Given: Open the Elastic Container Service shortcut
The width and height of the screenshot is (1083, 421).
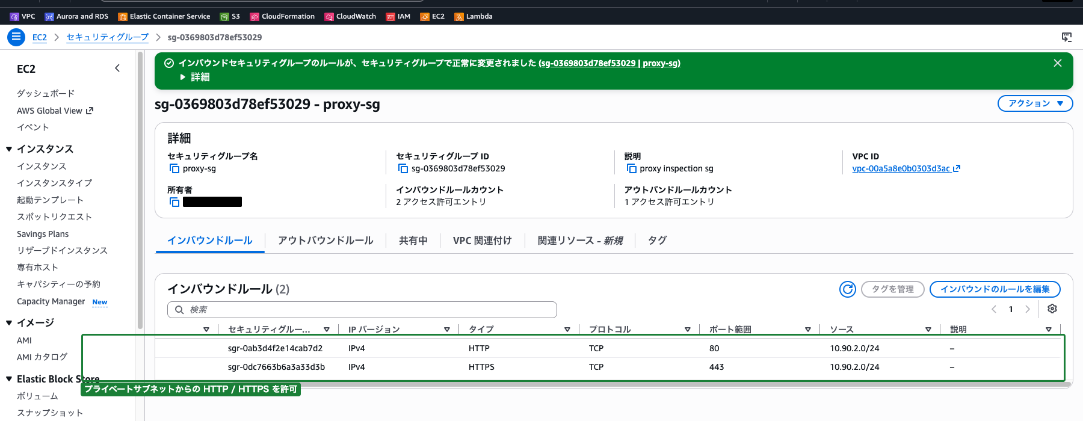Looking at the screenshot, I should (x=164, y=16).
